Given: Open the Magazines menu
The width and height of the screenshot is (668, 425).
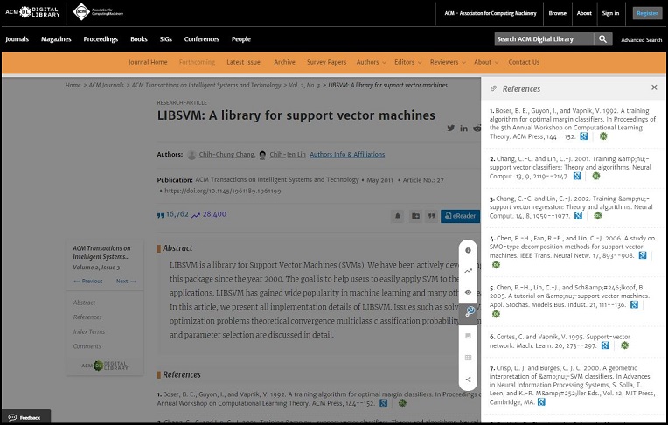Looking at the screenshot, I should tap(56, 39).
